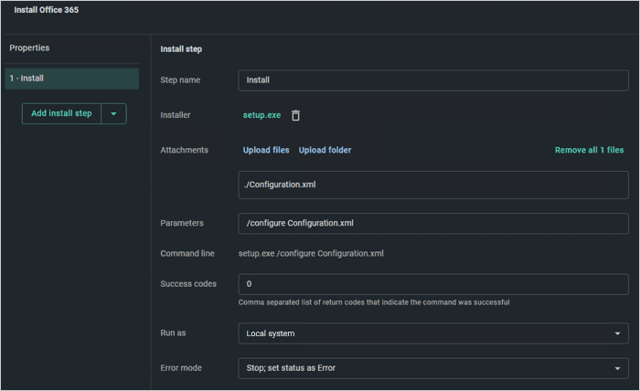Open the Properties section
640x391 pixels.
pyautogui.click(x=29, y=48)
